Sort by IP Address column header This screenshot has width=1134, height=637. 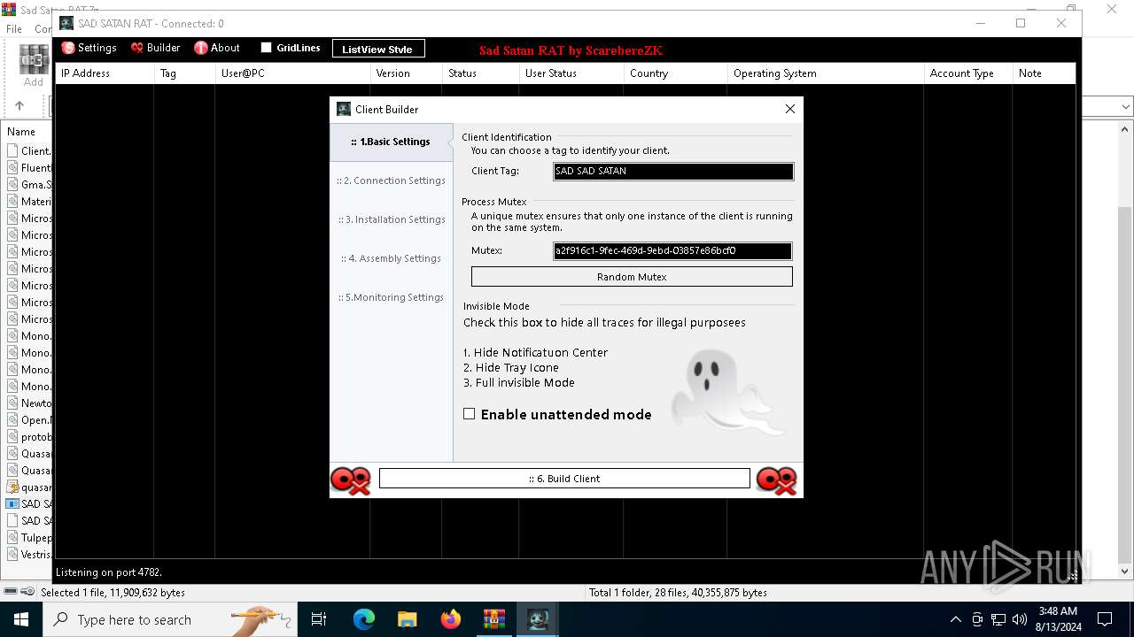point(105,73)
